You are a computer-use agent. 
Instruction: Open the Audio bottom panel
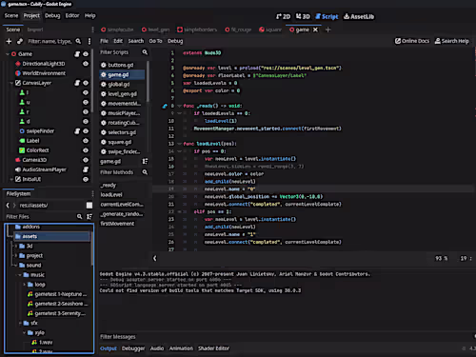pyautogui.click(x=157, y=348)
